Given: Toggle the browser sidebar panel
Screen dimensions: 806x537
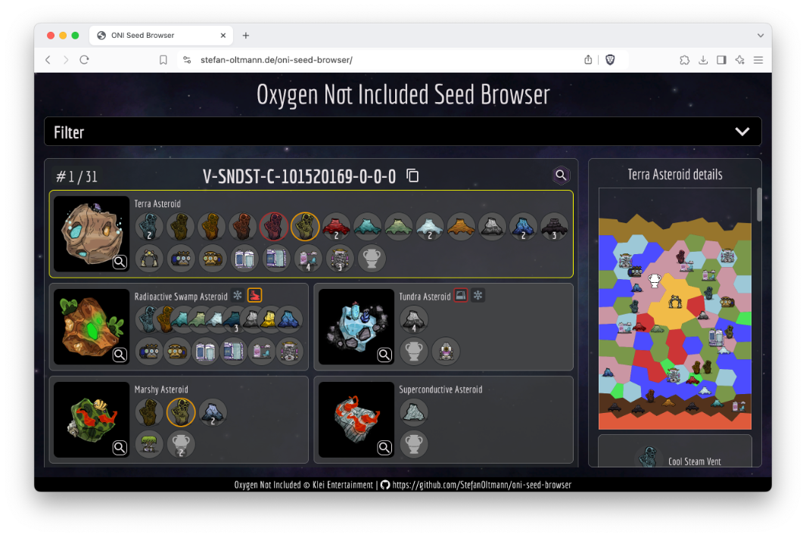Looking at the screenshot, I should coord(721,60).
